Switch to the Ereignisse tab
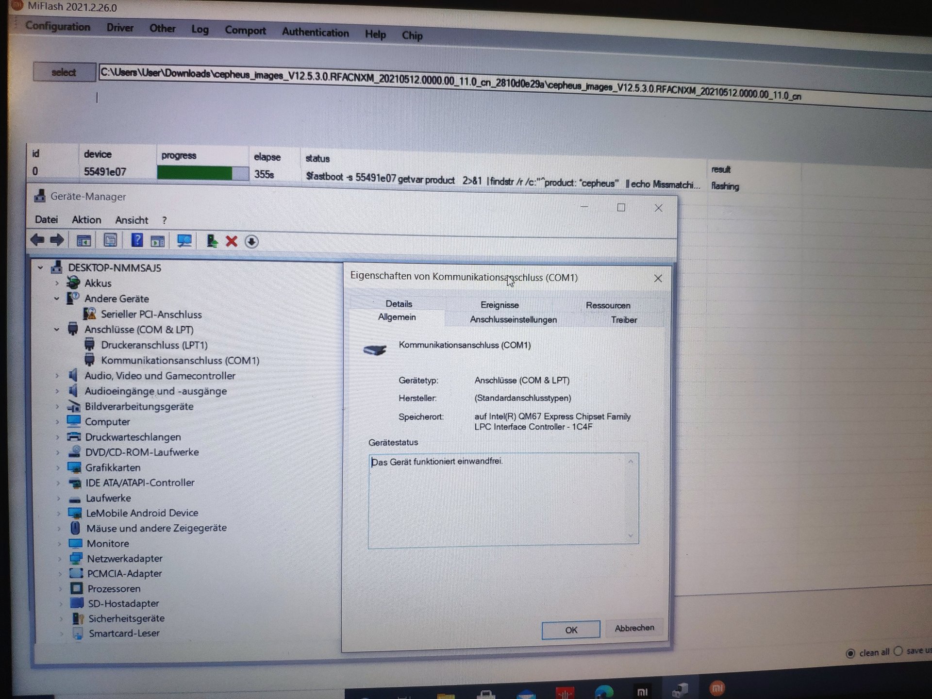 (499, 305)
